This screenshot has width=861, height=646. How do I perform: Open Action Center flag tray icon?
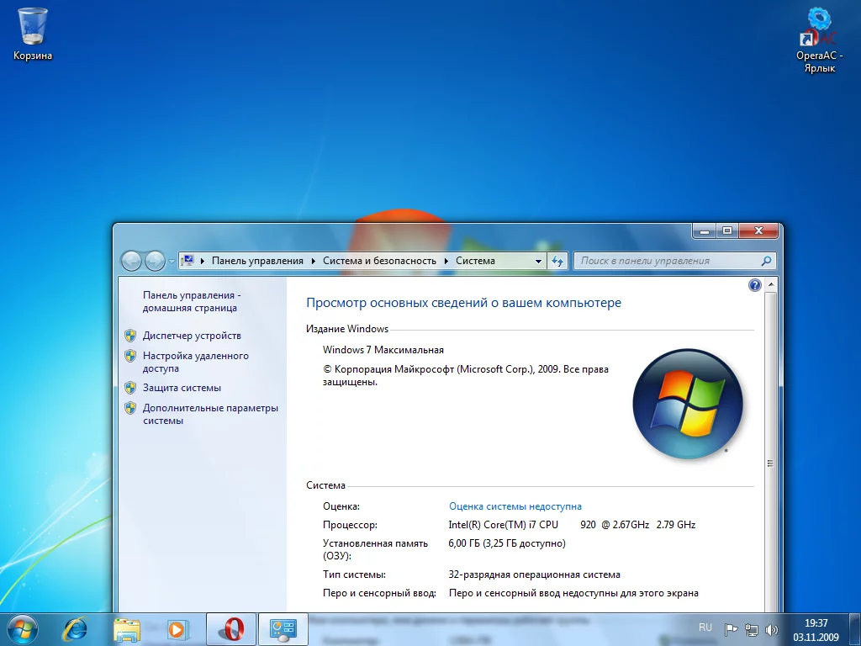(x=731, y=629)
